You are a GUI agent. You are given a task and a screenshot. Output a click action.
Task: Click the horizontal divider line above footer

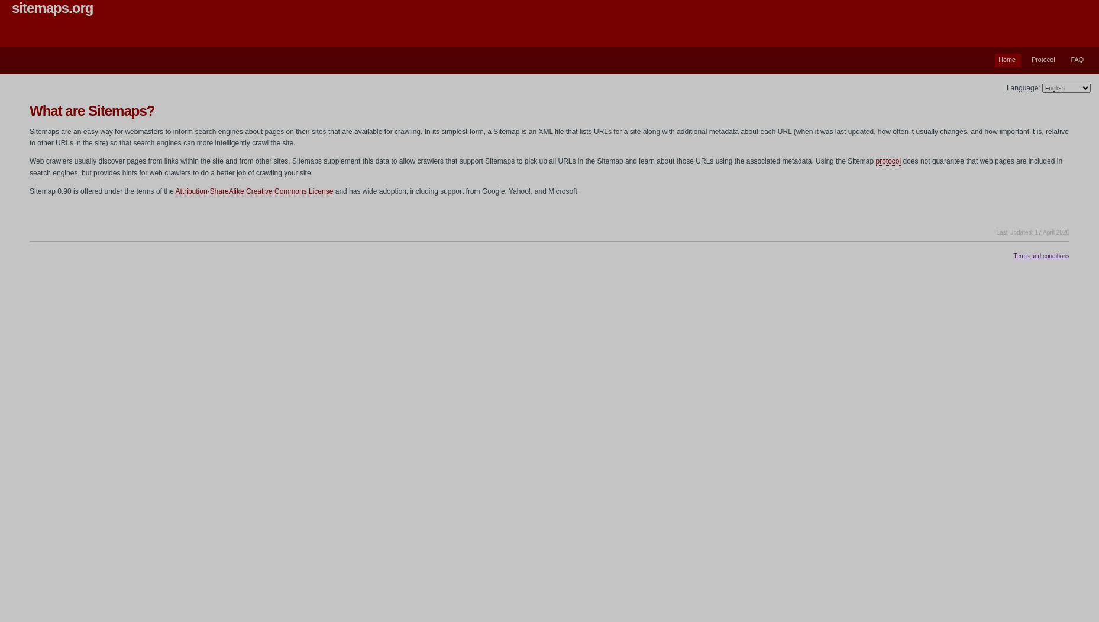[549, 241]
